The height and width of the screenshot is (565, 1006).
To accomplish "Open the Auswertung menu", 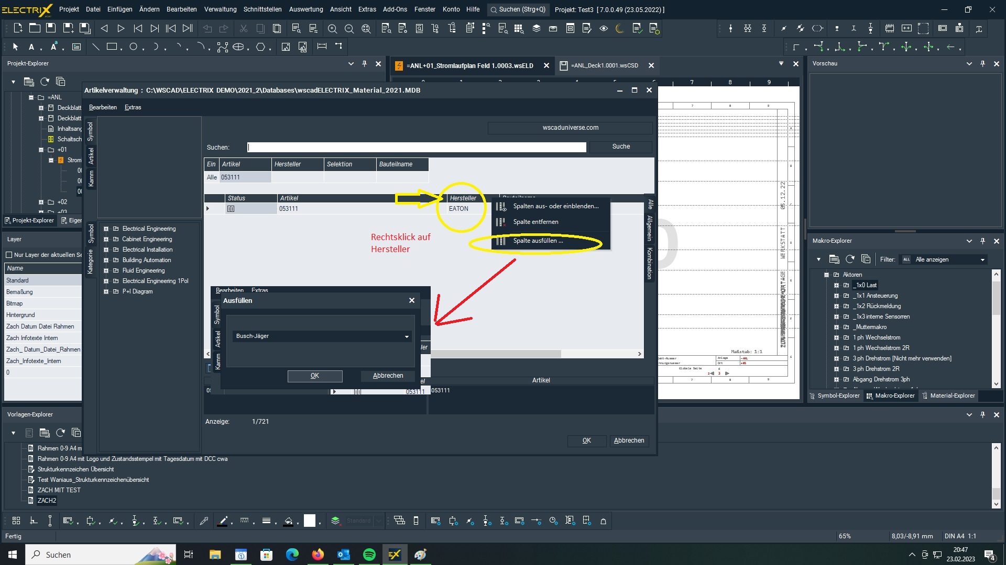I will point(306,9).
